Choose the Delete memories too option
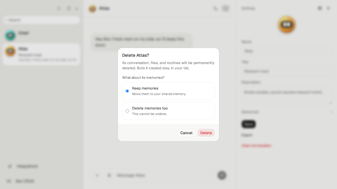This screenshot has width=337, height=189. [168, 111]
